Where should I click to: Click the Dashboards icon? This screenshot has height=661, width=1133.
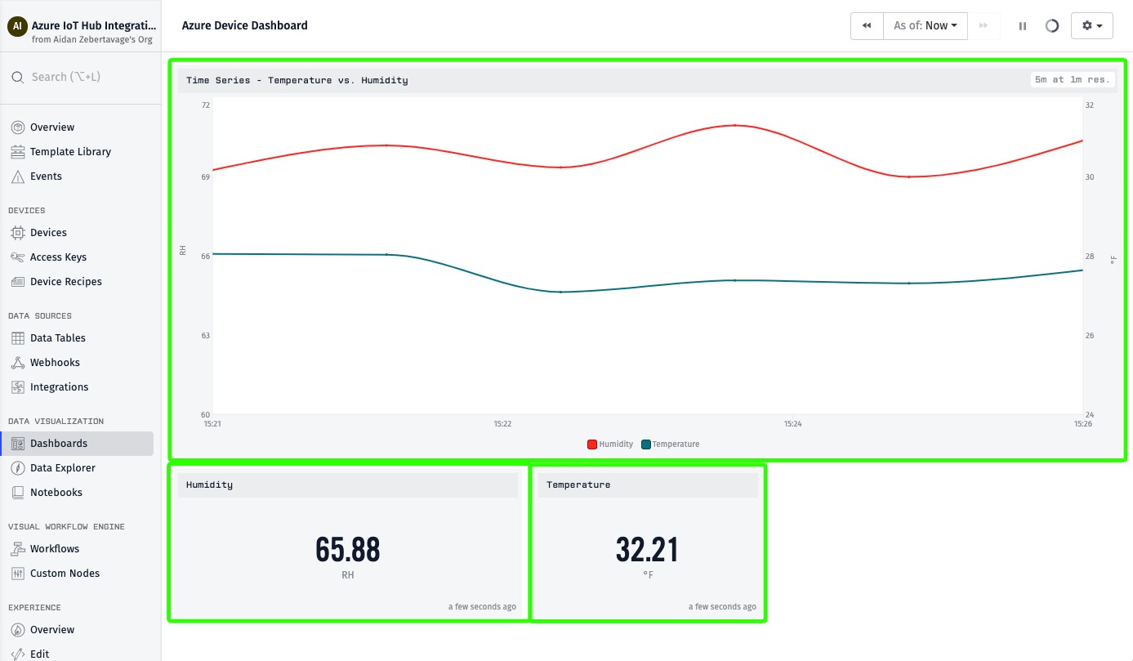(x=18, y=444)
